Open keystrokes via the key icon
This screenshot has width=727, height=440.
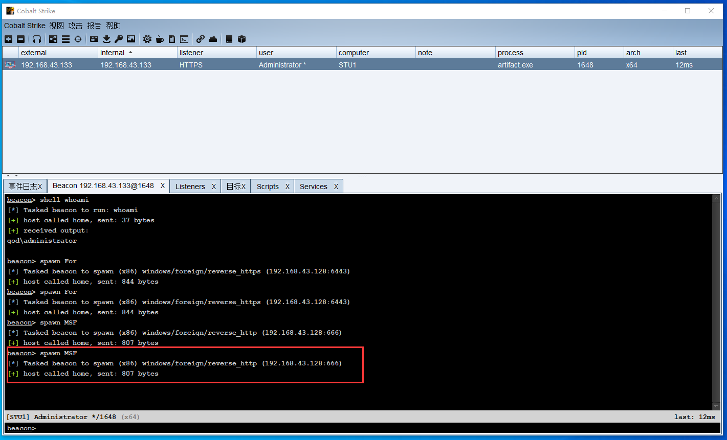[x=119, y=39]
